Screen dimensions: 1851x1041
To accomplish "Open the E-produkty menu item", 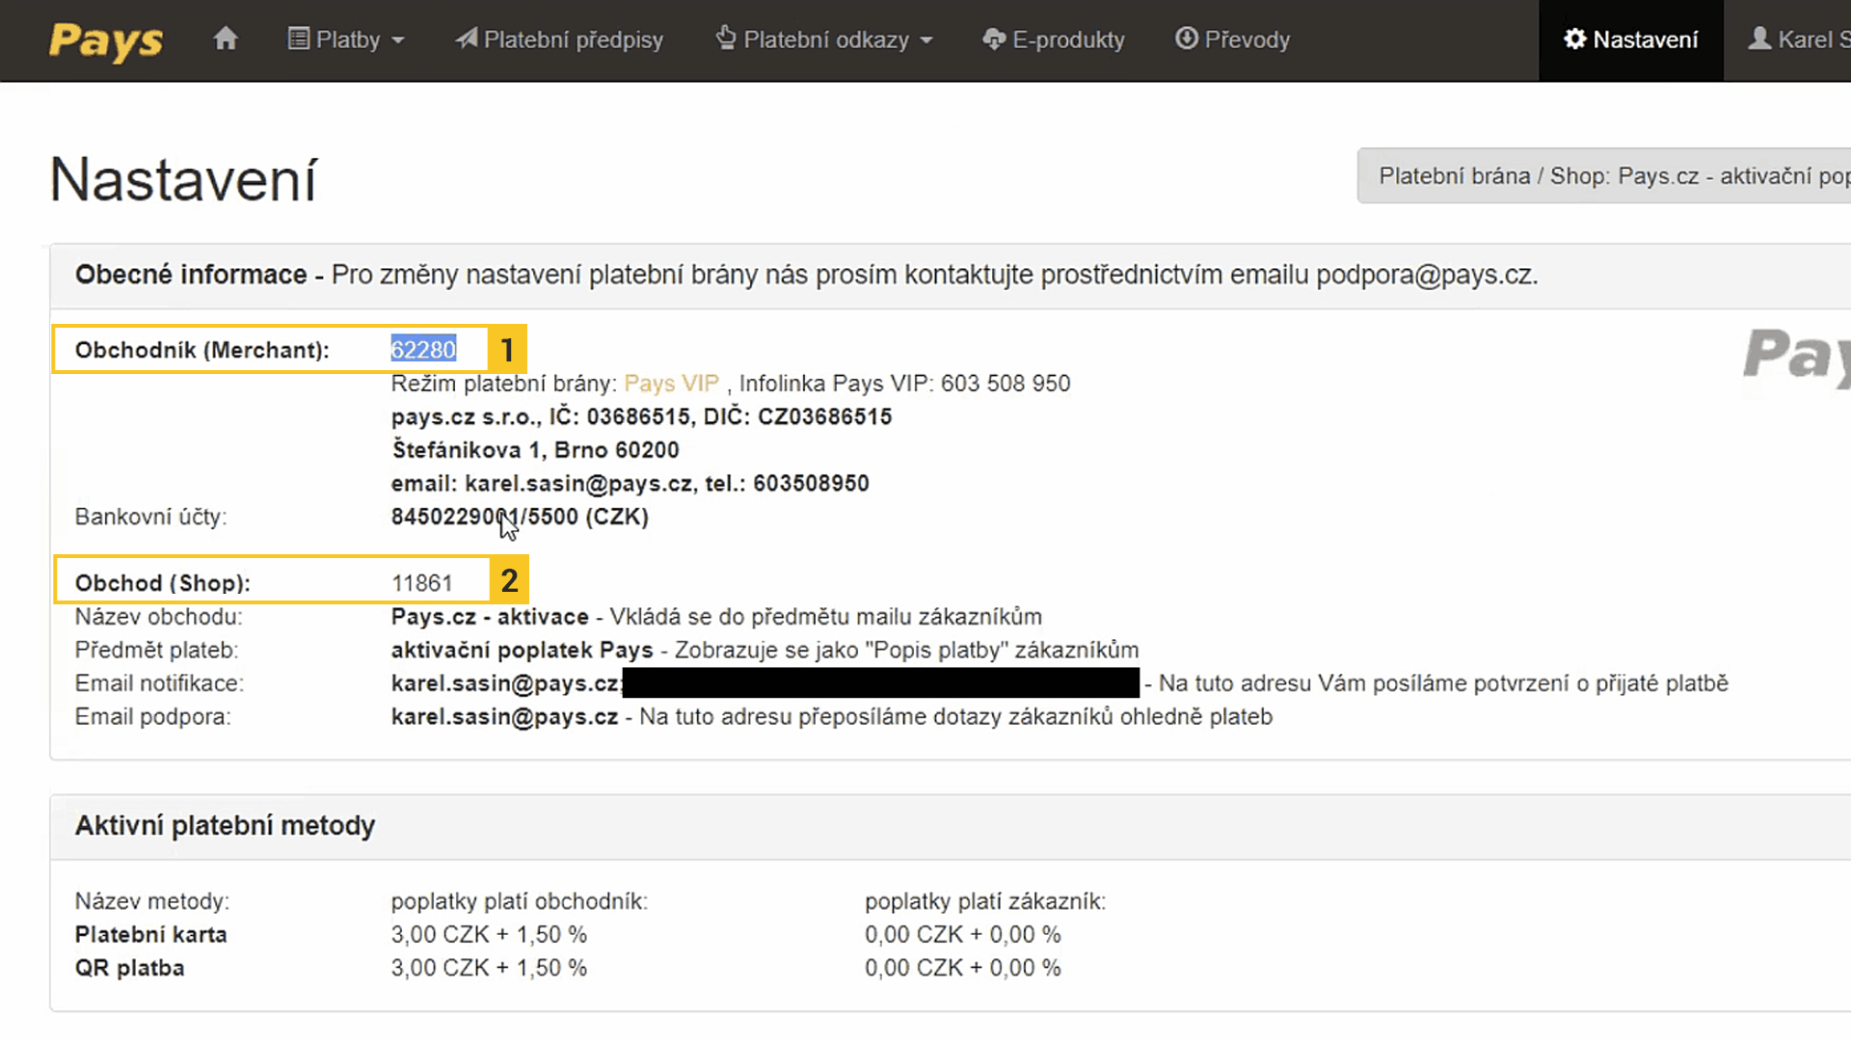I will pos(1068,40).
